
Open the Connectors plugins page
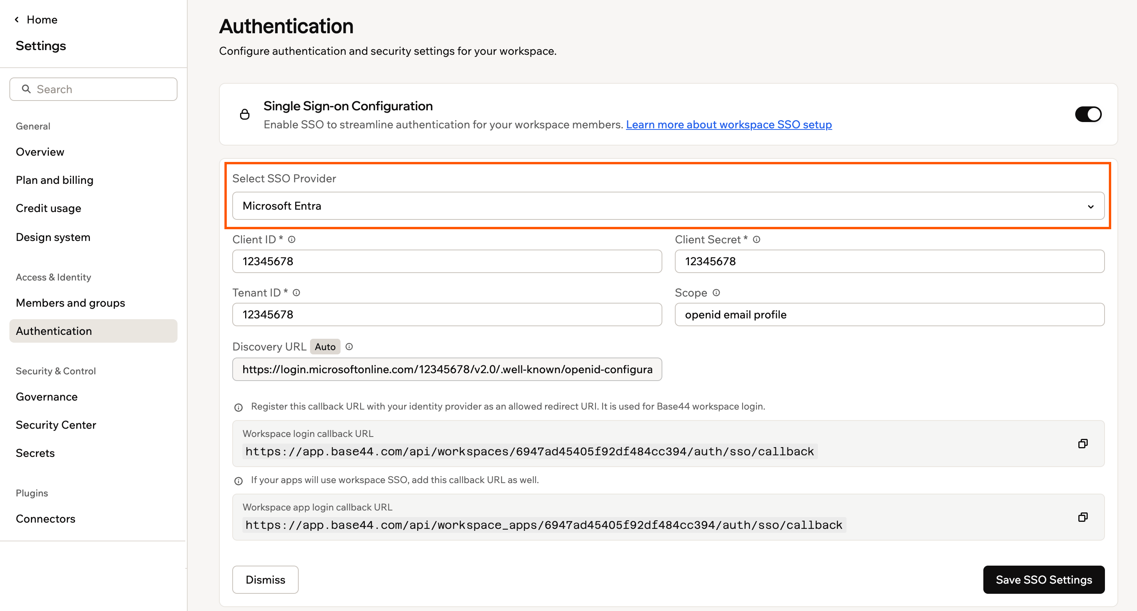point(45,519)
